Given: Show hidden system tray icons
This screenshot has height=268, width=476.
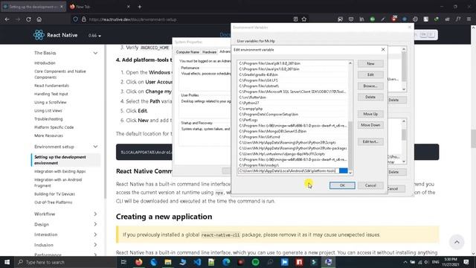Looking at the screenshot, I should point(405,262).
